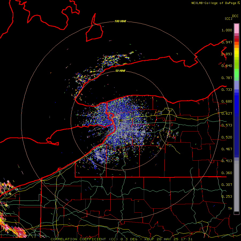Click the 0.947 scale value
Image resolution: width=241 pixels, height=241 pixels.
click(227, 42)
